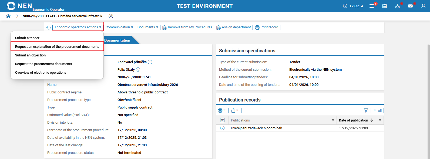Open the Publications column dropdown arrow
Image resolution: width=430 pixels, height=159 pixels.
(333, 120)
